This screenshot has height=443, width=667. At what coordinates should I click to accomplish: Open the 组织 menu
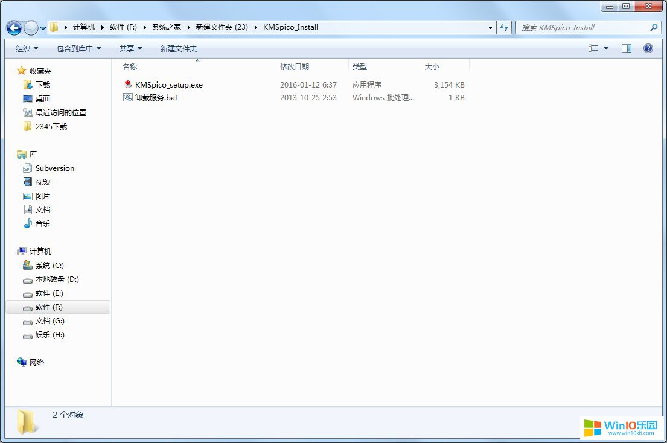[27, 48]
